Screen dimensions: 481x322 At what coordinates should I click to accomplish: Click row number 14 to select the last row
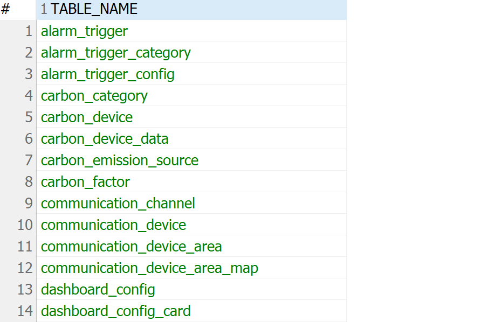pos(25,311)
